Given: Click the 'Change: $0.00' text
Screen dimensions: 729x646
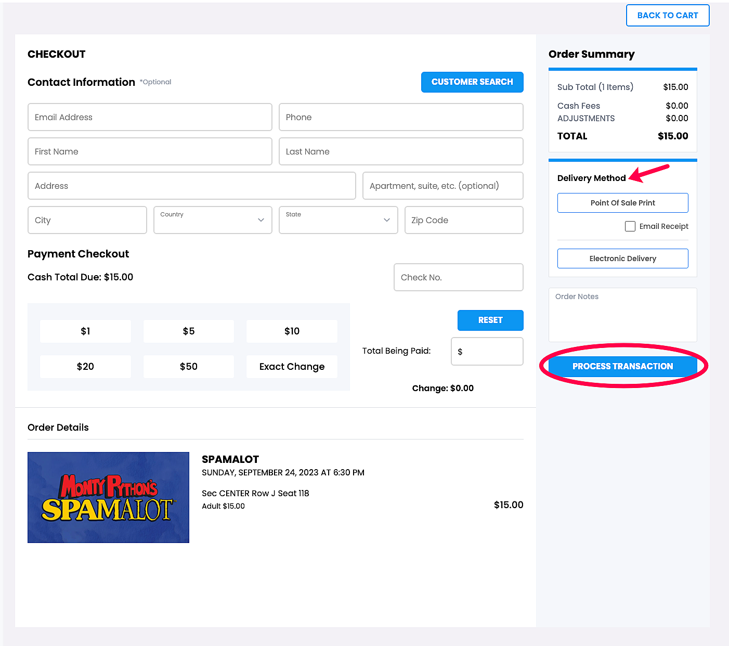Looking at the screenshot, I should tap(443, 388).
